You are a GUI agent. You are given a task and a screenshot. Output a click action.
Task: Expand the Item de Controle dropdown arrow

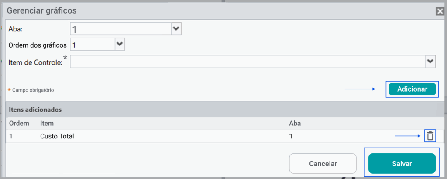pyautogui.click(x=430, y=62)
